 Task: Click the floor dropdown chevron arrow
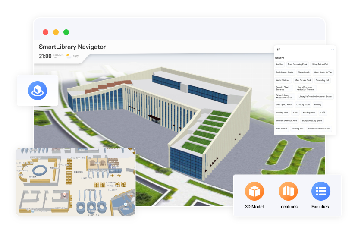pos(332,50)
